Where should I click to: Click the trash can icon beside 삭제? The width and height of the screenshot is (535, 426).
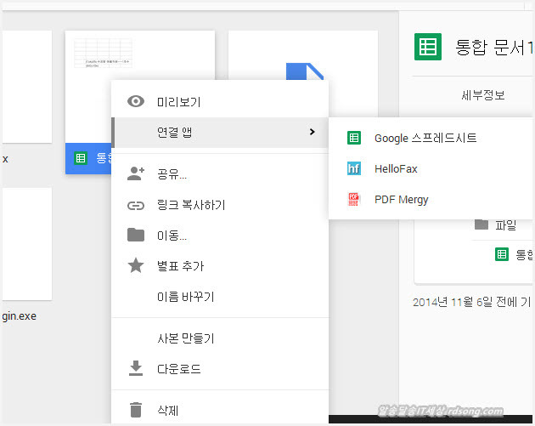(136, 410)
